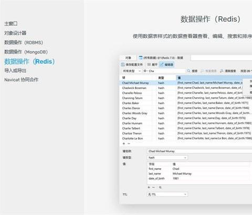252x215 pixels.
Task: Toggle the 编辑器 editor panel button
Action: click(166, 65)
